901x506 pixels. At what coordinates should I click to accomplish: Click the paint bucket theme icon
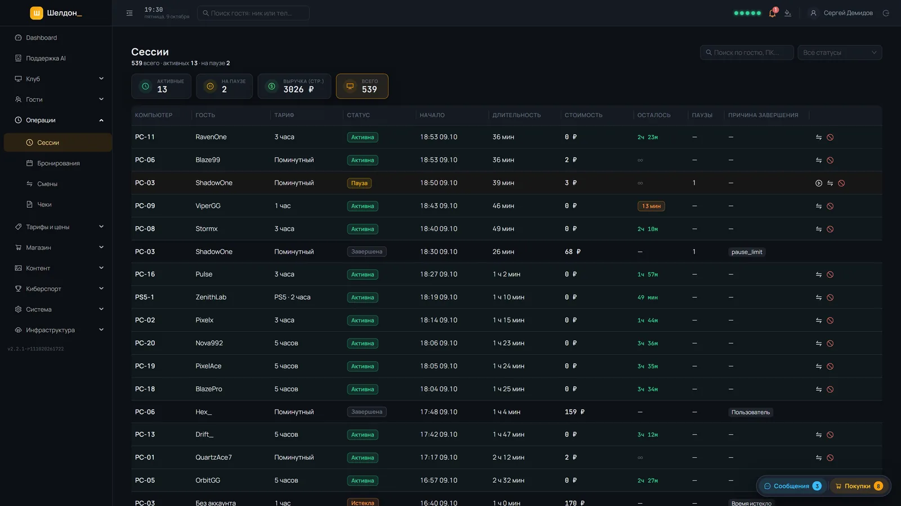pyautogui.click(x=788, y=13)
